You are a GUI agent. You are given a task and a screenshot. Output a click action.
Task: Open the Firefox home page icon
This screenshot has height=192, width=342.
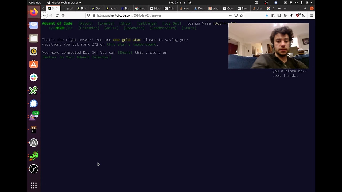click(x=63, y=15)
